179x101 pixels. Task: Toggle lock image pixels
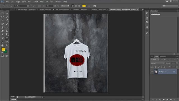(x=159, y=67)
